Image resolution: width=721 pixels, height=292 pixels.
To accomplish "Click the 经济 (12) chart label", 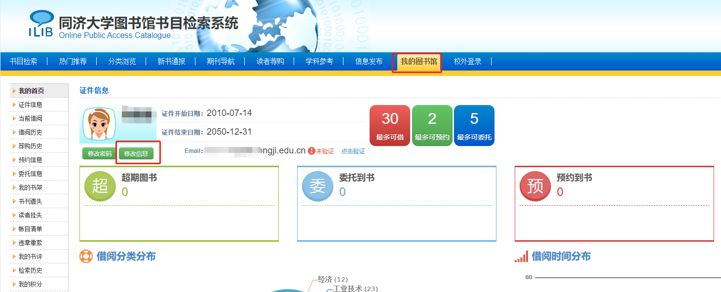I will [x=333, y=280].
